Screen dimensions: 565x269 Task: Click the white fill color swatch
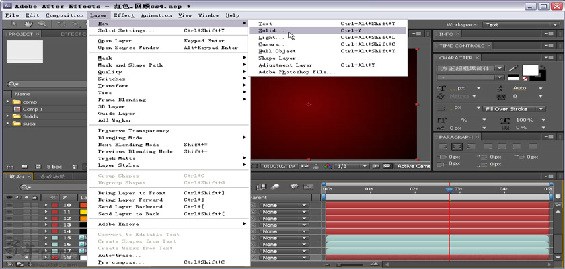click(x=531, y=71)
